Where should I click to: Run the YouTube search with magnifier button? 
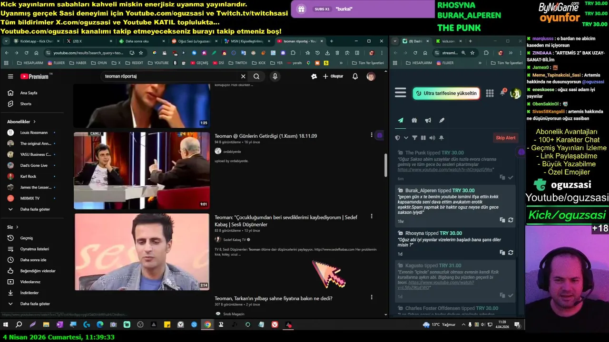click(x=256, y=76)
